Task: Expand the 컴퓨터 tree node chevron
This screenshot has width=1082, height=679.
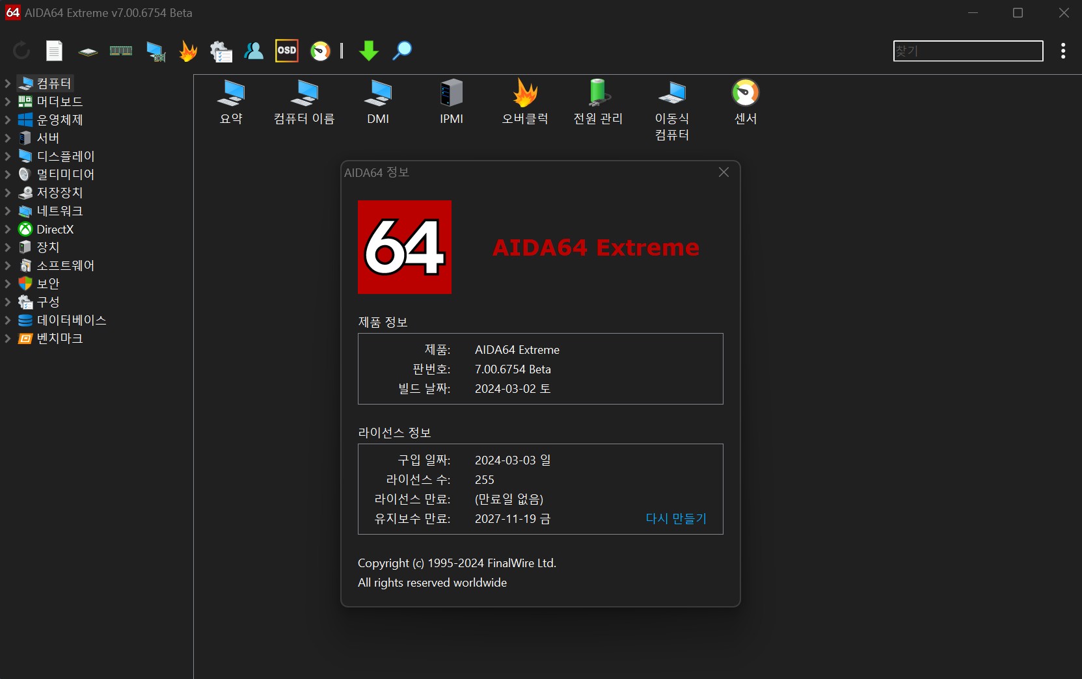Action: coord(8,83)
